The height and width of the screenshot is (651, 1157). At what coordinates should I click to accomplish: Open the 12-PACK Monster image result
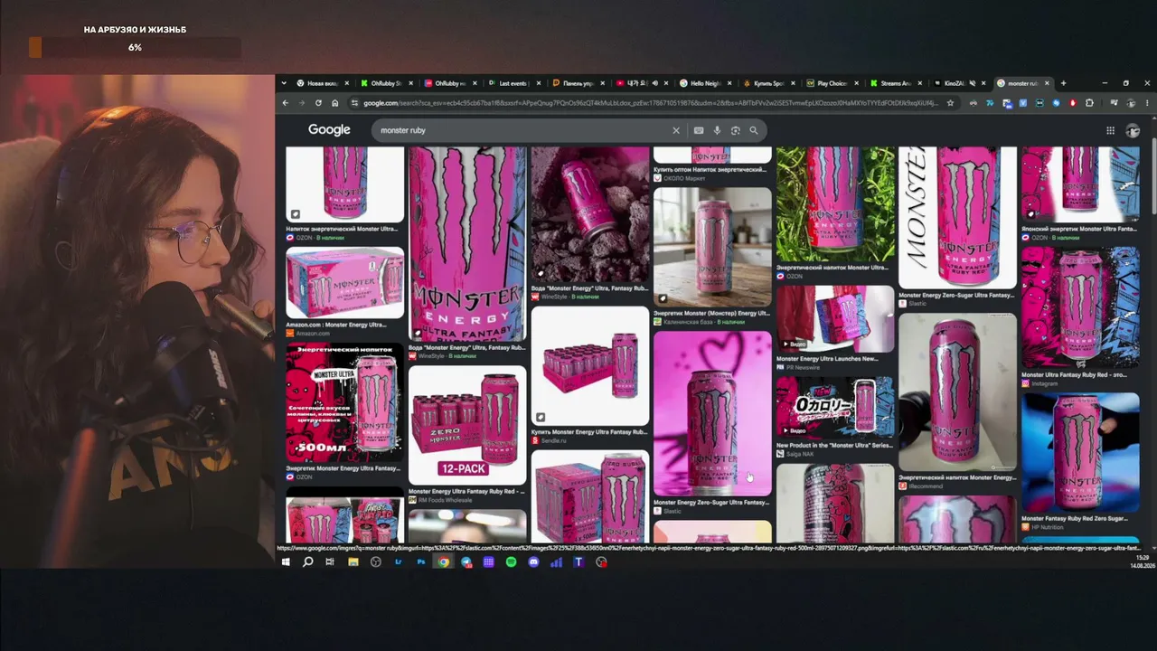pos(467,425)
